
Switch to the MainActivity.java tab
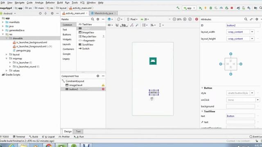pyautogui.click(x=104, y=13)
